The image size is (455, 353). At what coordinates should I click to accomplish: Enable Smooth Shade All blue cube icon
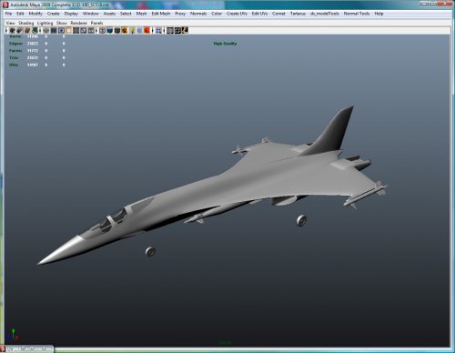[x=110, y=30]
